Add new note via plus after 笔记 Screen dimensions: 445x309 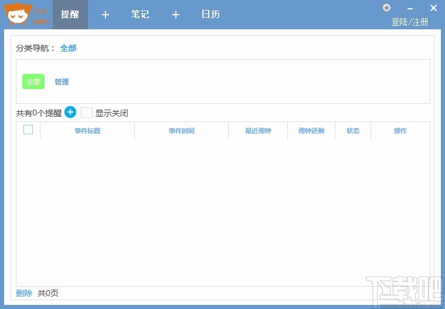point(176,15)
